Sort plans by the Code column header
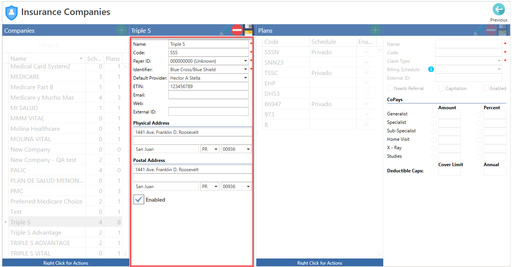The image size is (512, 267). pos(286,42)
